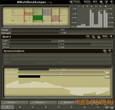Mute band 3 (green band)
The image size is (115, 110).
[34, 10]
